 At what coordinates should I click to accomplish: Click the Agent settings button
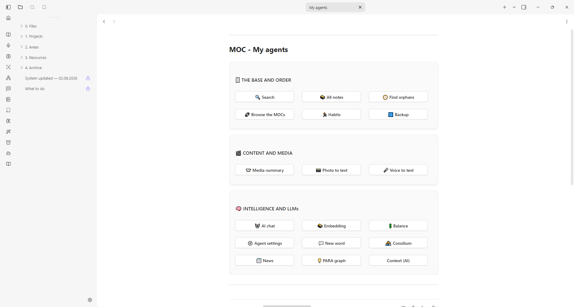(x=265, y=243)
